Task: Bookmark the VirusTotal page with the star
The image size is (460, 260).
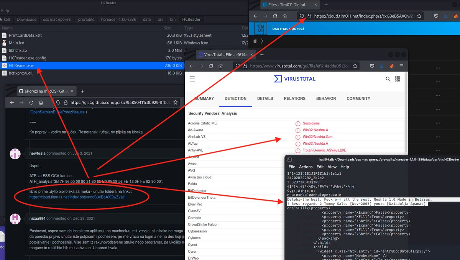Action: [355, 66]
